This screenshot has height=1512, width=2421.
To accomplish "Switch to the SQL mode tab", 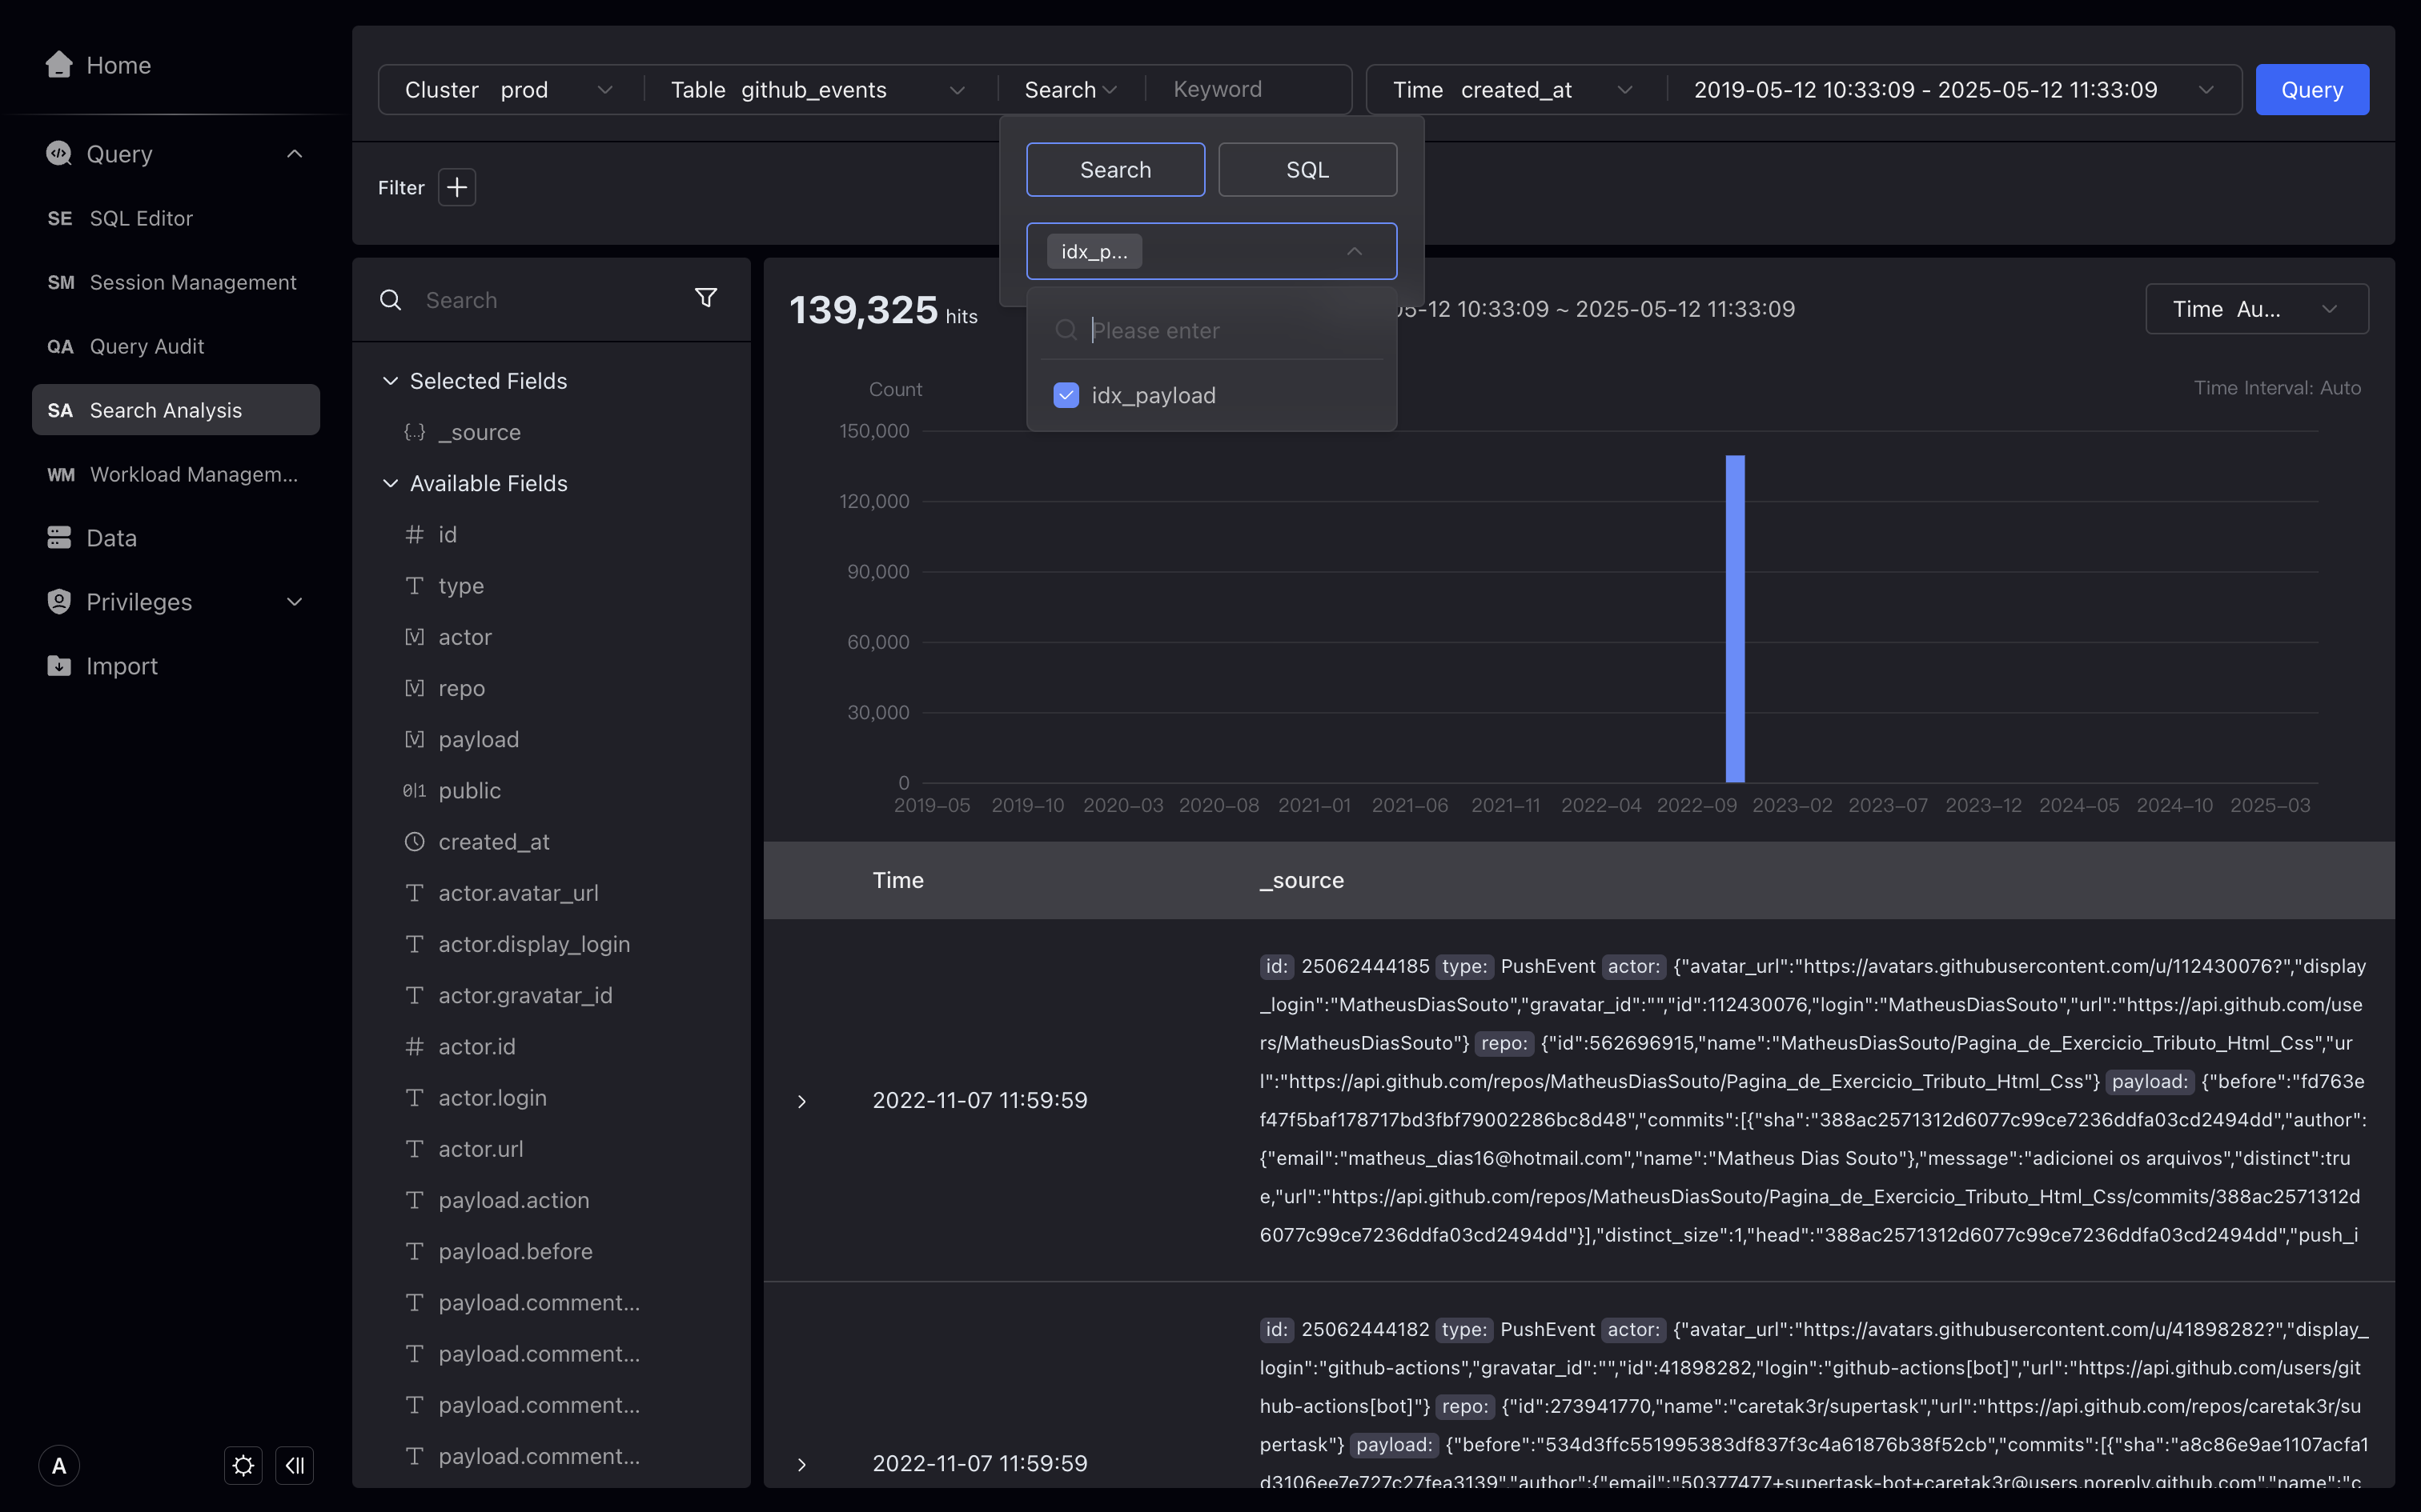I will tap(1307, 170).
